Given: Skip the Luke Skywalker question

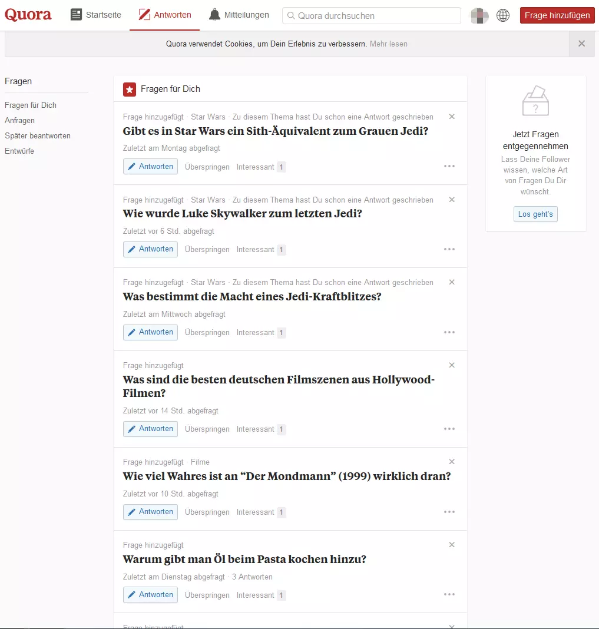Looking at the screenshot, I should [x=207, y=250].
